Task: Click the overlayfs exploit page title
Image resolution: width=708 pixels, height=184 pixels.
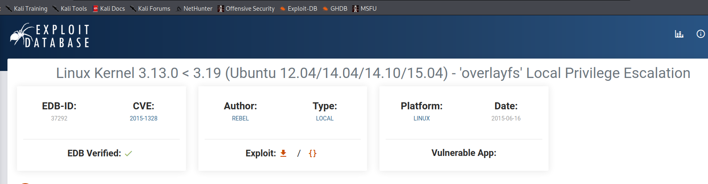Action: pos(373,73)
